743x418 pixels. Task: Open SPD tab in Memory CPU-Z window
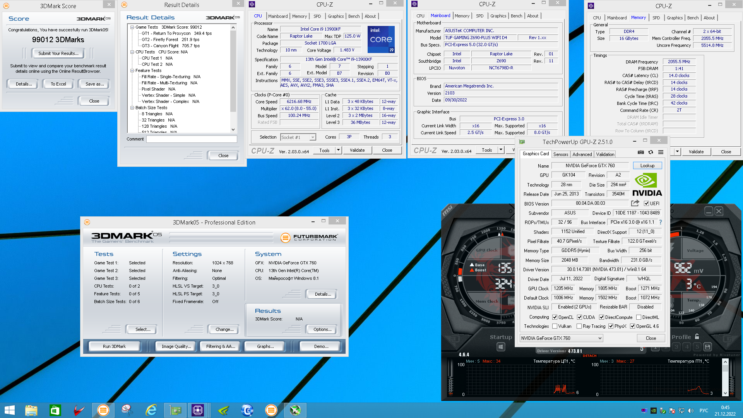[x=656, y=18]
